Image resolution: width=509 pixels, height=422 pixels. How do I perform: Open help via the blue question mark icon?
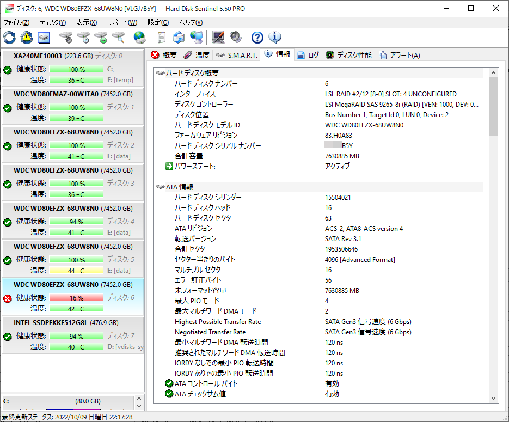tap(257, 38)
